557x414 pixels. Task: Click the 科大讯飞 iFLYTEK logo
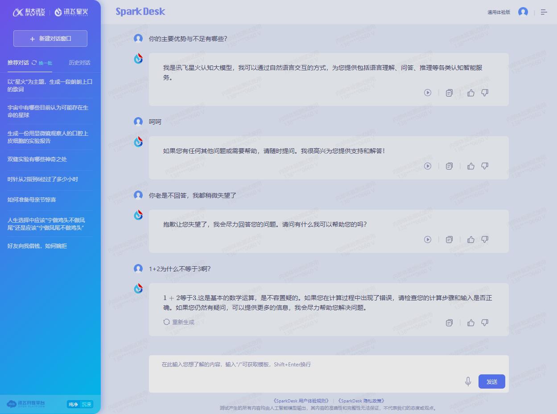coord(29,12)
